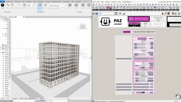Screen dimensions: 181x102
Task: Click the F component icon in the Host group
Action: click(x=151, y=8)
